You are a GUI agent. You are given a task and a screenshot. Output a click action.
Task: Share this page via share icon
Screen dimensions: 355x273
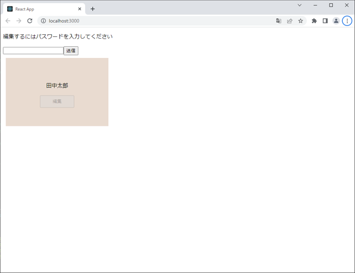289,21
